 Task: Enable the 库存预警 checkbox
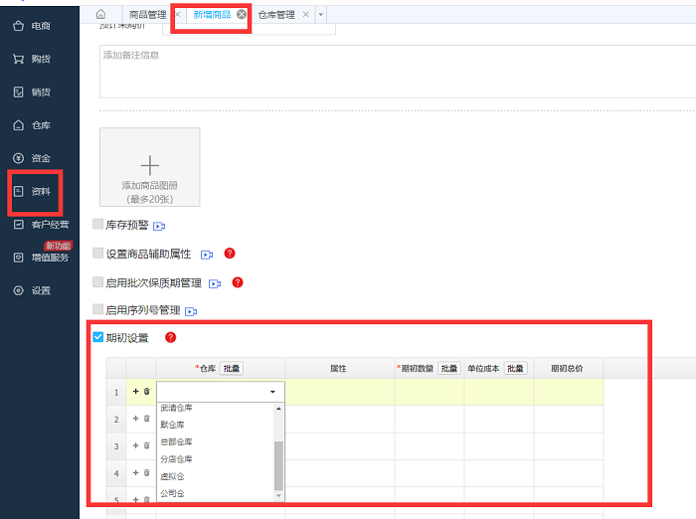coord(97,225)
